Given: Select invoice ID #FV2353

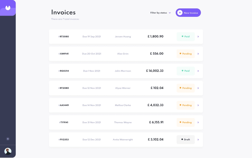Looking at the screenshot, I should pos(64,140).
